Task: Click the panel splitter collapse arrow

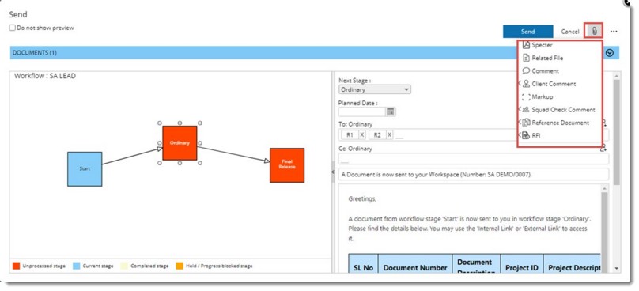Action: [333, 173]
